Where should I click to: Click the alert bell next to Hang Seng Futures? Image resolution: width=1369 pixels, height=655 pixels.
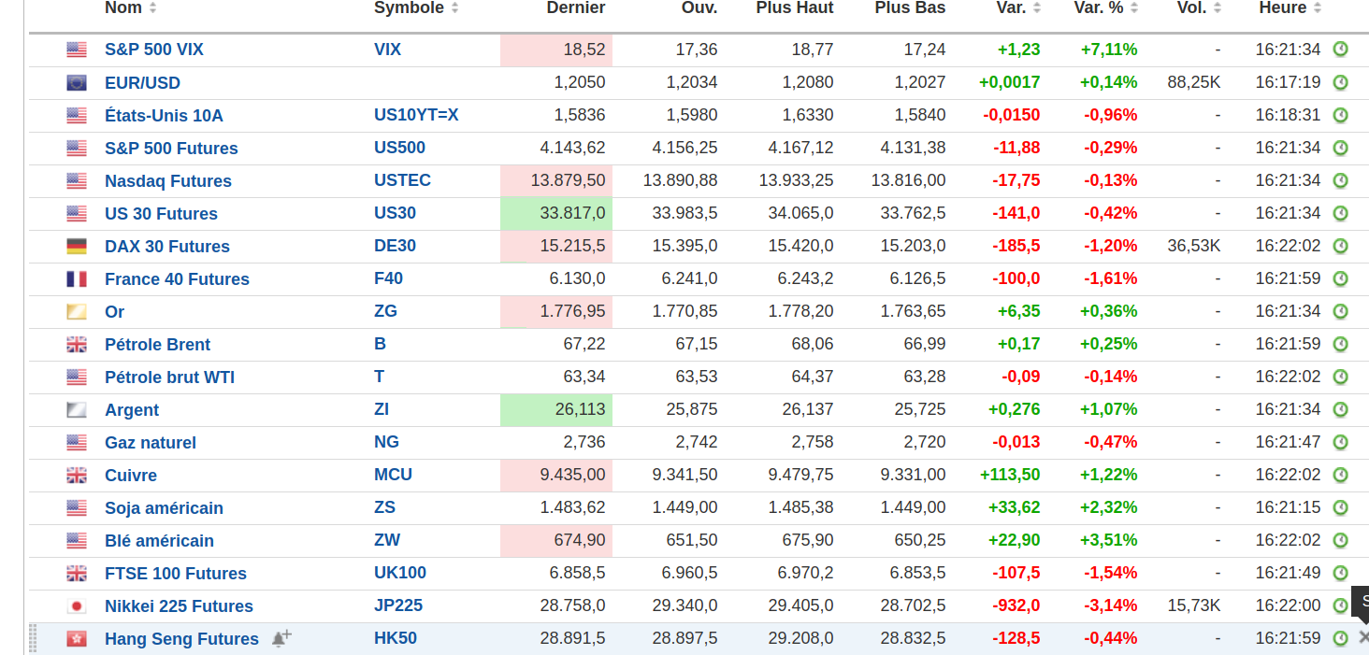[281, 638]
